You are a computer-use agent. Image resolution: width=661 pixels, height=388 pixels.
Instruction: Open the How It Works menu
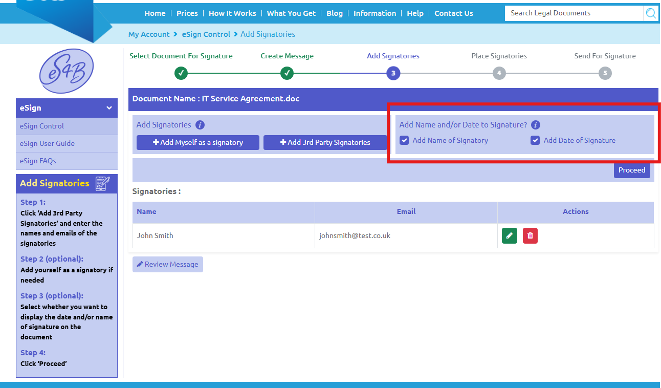[232, 13]
